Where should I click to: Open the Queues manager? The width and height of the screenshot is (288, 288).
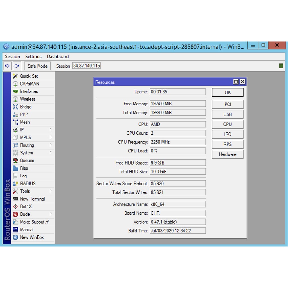(27, 160)
